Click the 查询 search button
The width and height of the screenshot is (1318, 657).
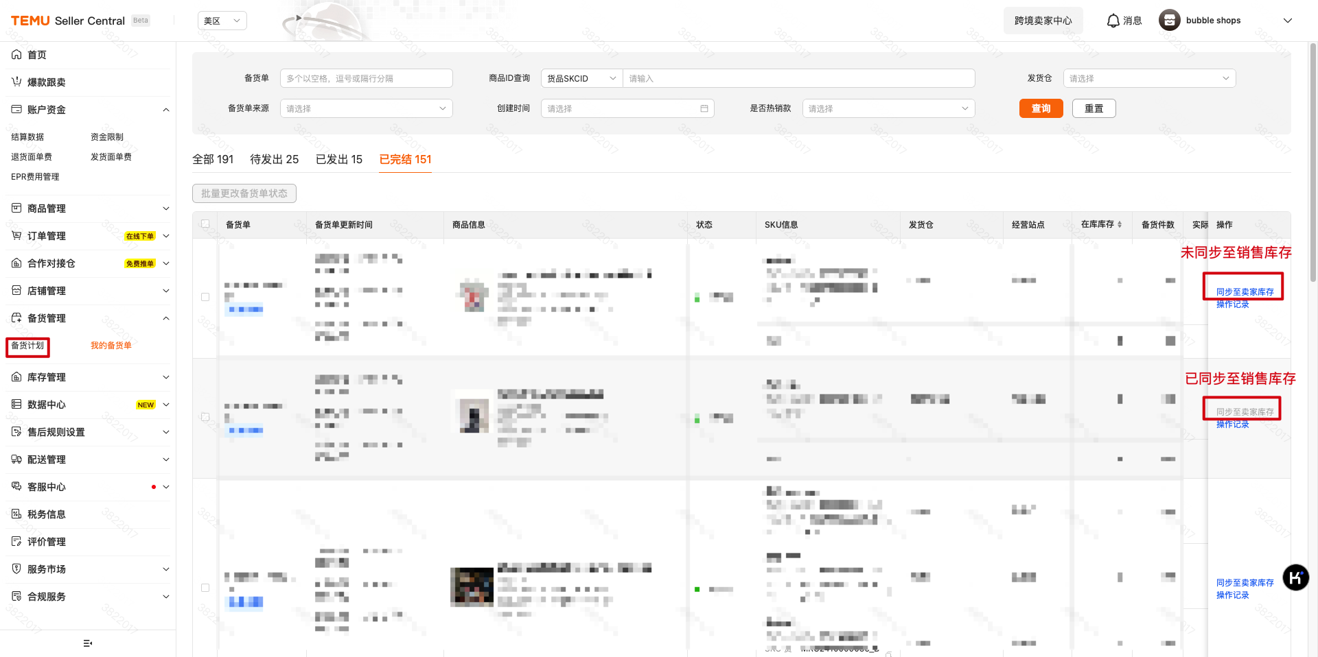(1041, 108)
